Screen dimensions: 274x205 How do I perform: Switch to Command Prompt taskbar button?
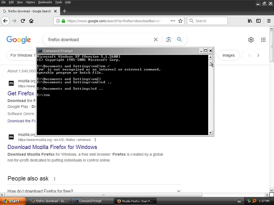pos(92,201)
